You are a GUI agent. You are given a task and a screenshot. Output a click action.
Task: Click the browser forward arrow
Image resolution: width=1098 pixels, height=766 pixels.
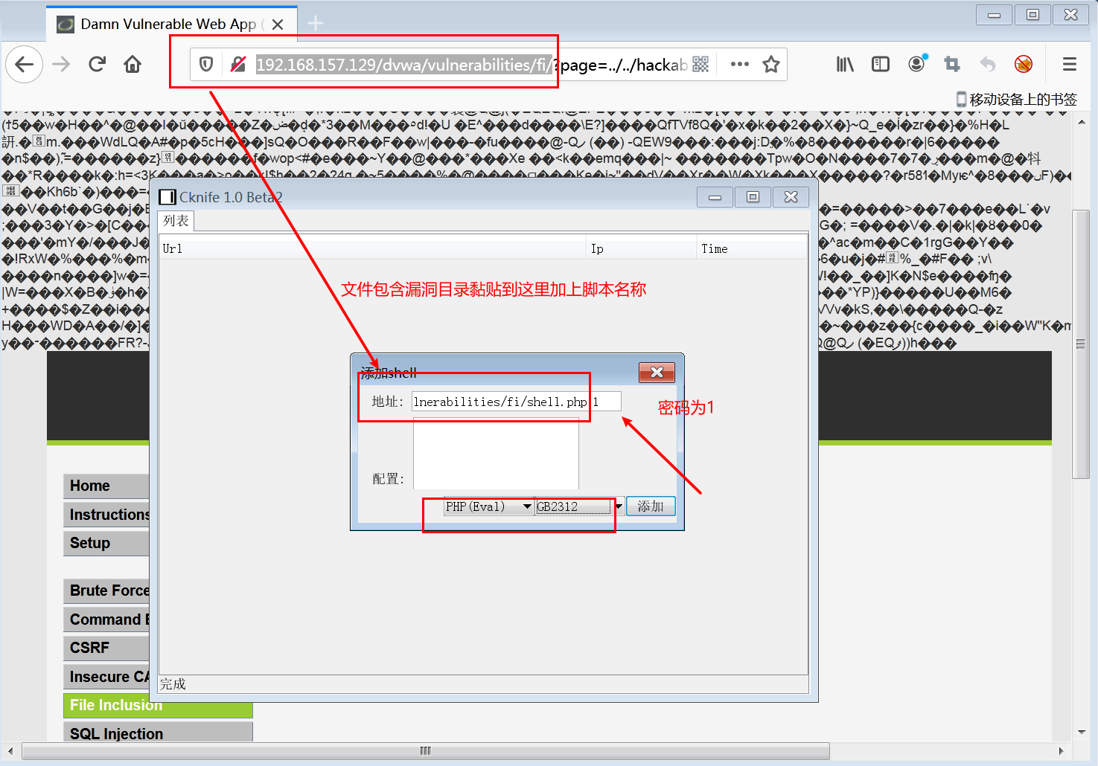[61, 65]
